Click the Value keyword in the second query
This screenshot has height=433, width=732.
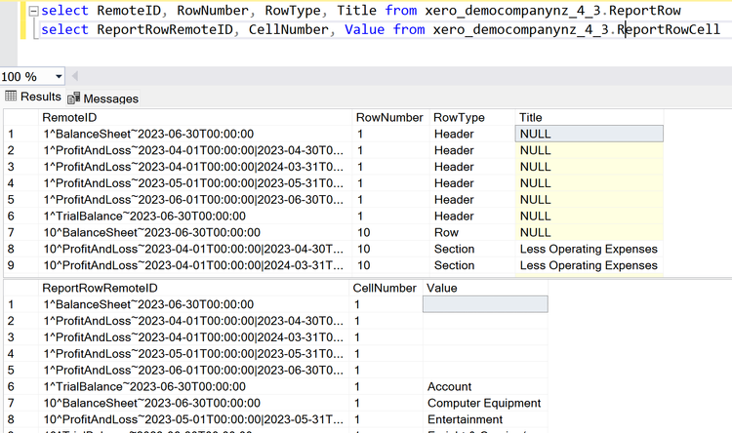click(365, 29)
